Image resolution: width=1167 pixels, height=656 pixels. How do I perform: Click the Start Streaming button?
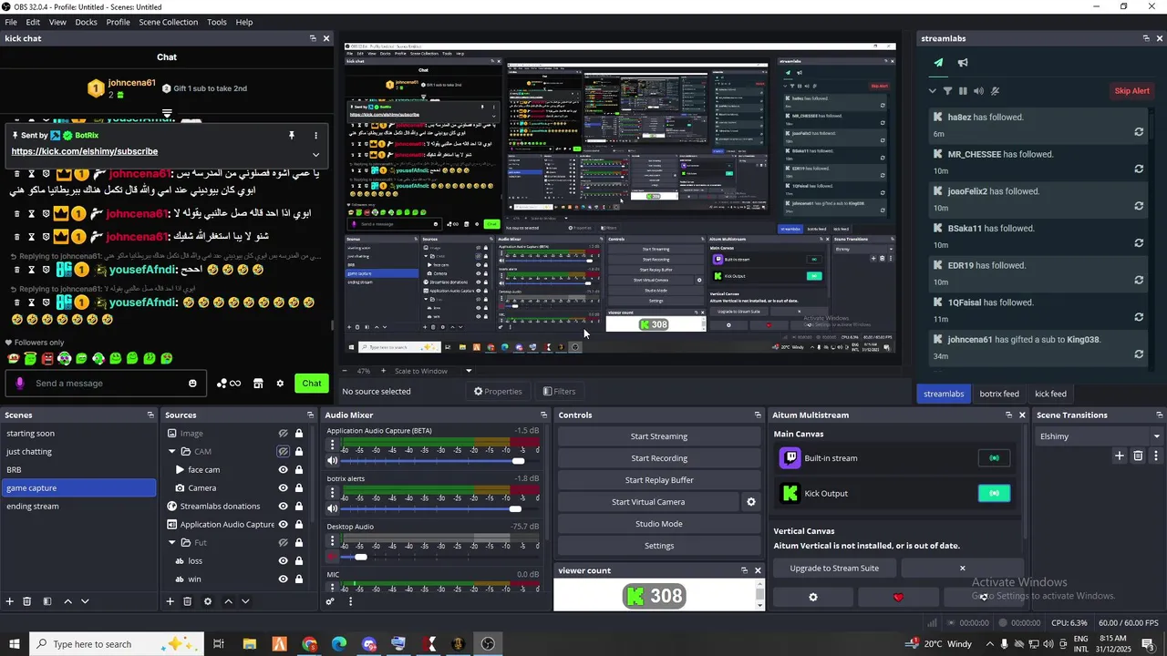pos(659,436)
